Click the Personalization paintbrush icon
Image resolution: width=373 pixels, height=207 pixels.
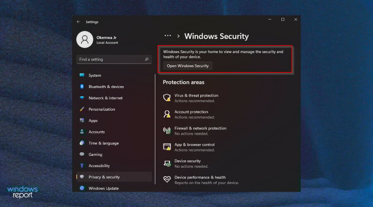tap(82, 109)
